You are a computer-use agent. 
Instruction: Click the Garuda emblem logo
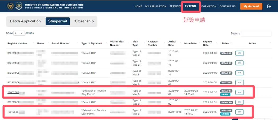11,6
